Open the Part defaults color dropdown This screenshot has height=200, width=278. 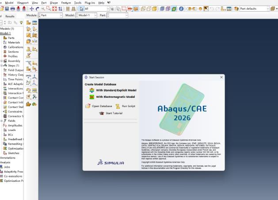pyautogui.click(x=255, y=9)
